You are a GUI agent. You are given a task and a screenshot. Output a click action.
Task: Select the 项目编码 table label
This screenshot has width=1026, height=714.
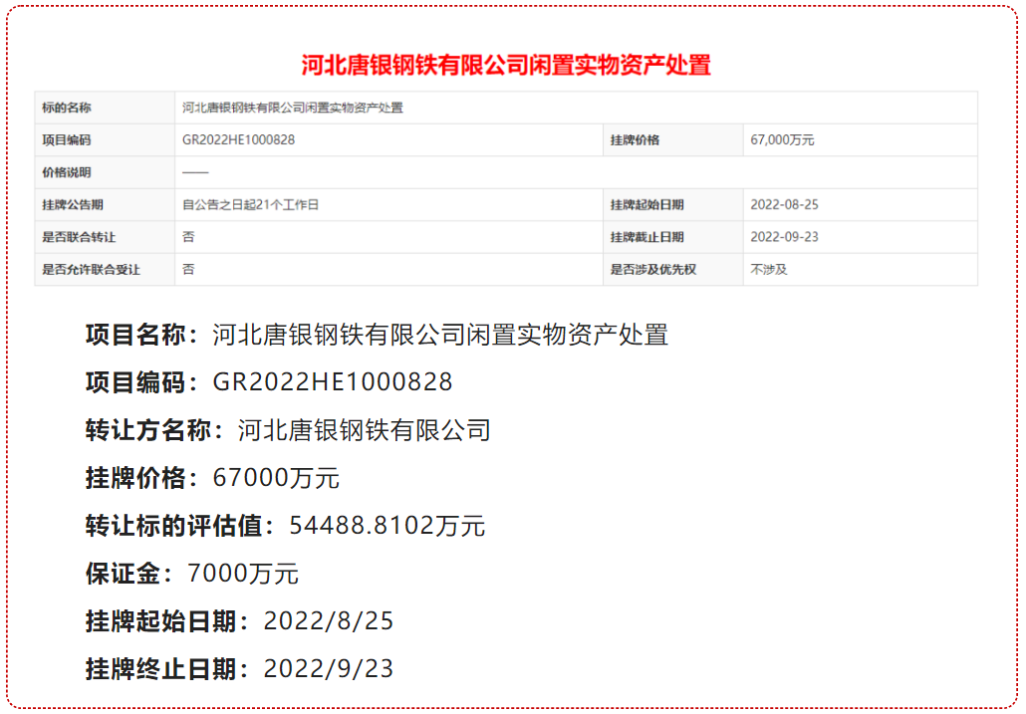(105, 140)
